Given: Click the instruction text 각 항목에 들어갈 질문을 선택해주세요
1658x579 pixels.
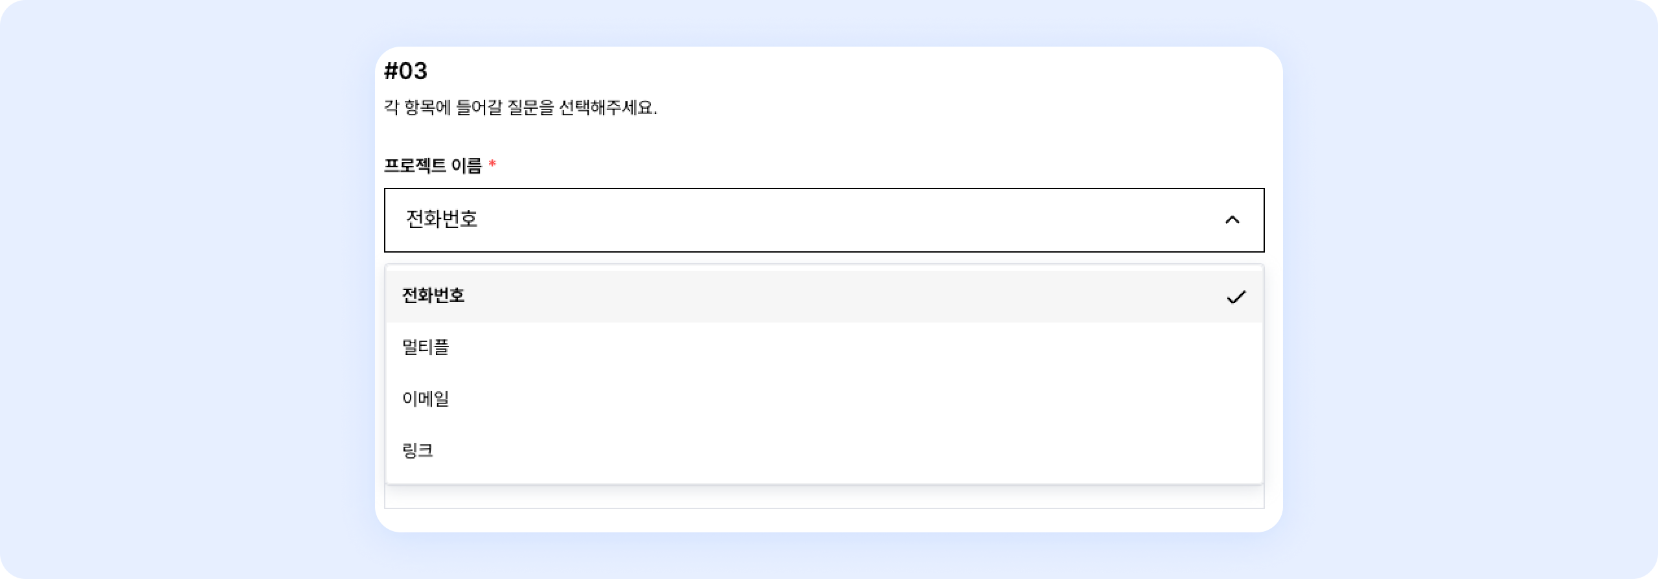Looking at the screenshot, I should [x=521, y=108].
